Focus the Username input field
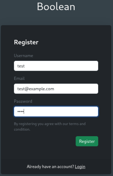The width and height of the screenshot is (113, 176). pos(56,66)
